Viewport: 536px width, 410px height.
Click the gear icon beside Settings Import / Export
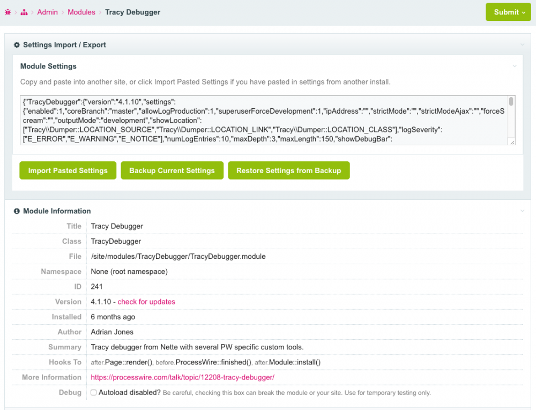[17, 45]
